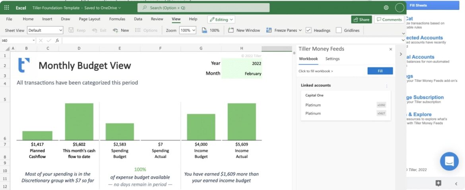
Task: Toggle the Gridlines checkbox
Action: pyautogui.click(x=339, y=30)
